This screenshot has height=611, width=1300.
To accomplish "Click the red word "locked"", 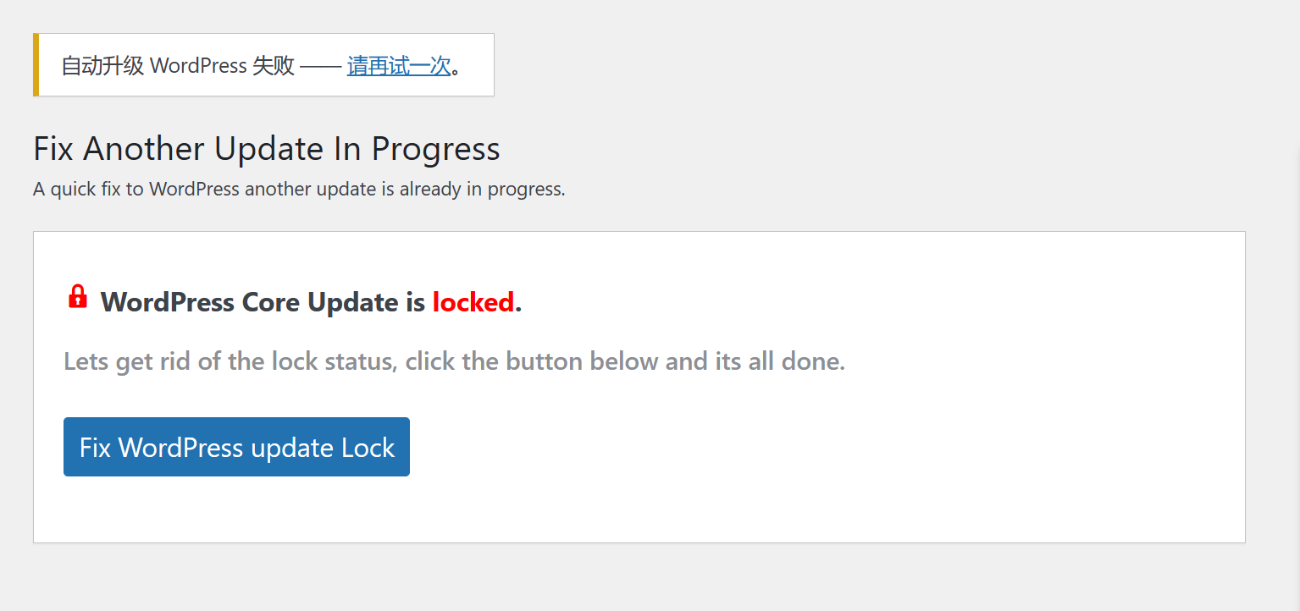I will point(473,302).
